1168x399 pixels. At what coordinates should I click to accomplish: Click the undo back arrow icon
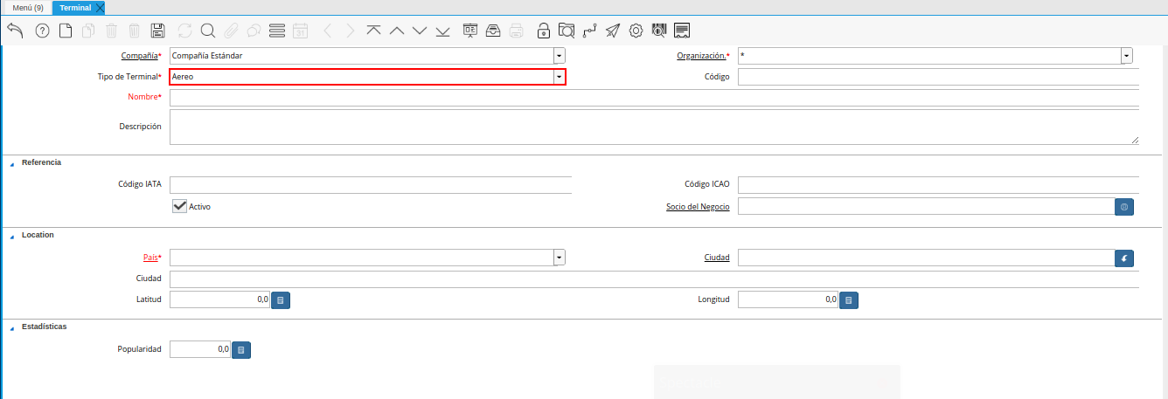click(x=15, y=31)
